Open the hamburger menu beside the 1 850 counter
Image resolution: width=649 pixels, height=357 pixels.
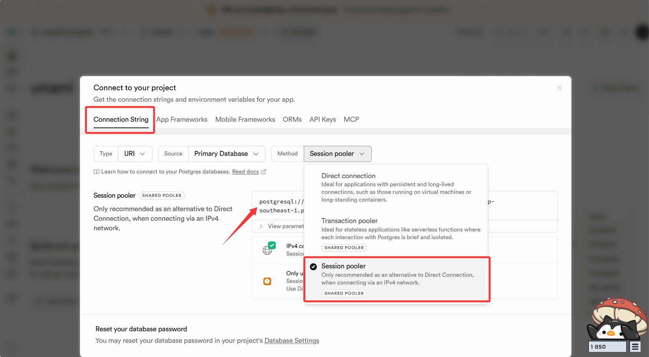(635, 347)
